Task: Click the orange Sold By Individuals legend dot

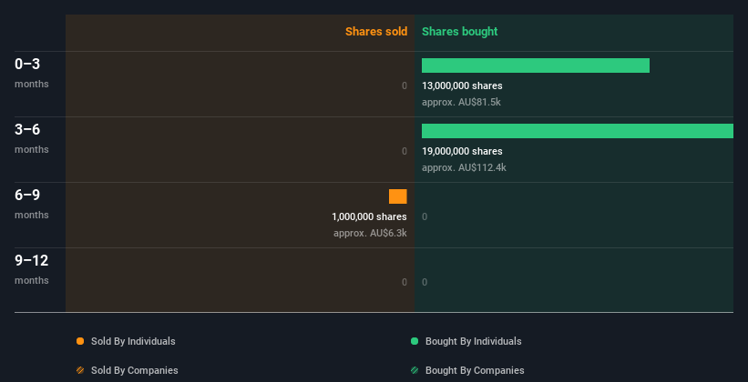Action: [x=80, y=341]
